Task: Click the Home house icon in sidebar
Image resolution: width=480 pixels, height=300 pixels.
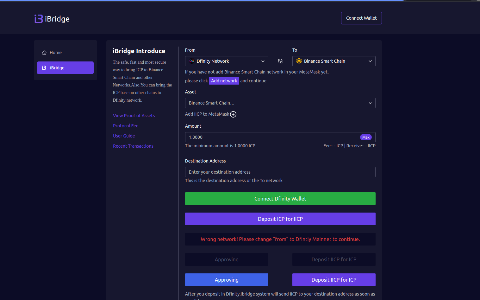Action: coord(44,53)
